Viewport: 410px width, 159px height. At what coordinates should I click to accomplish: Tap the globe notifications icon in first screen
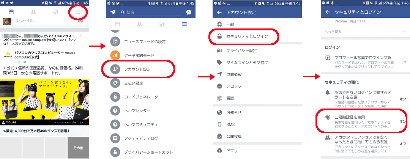pyautogui.click(x=55, y=12)
